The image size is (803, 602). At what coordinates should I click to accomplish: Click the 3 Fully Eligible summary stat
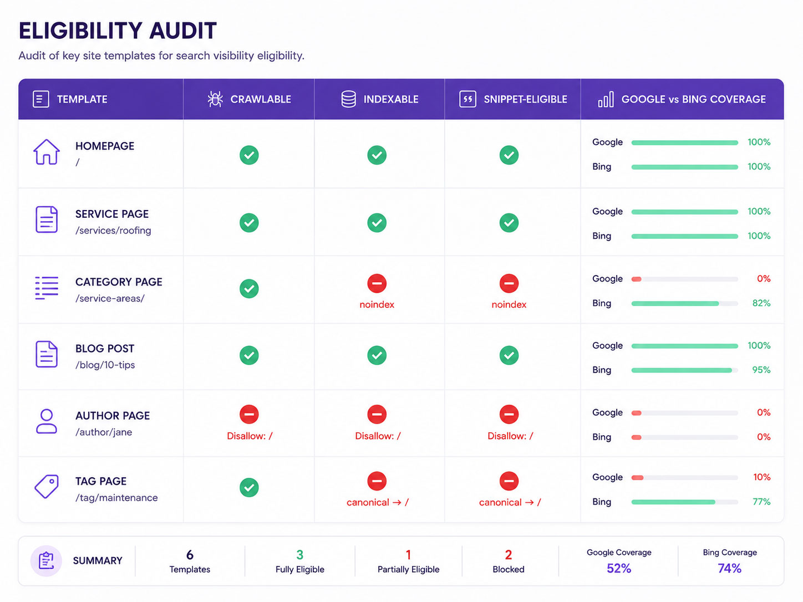pyautogui.click(x=300, y=562)
